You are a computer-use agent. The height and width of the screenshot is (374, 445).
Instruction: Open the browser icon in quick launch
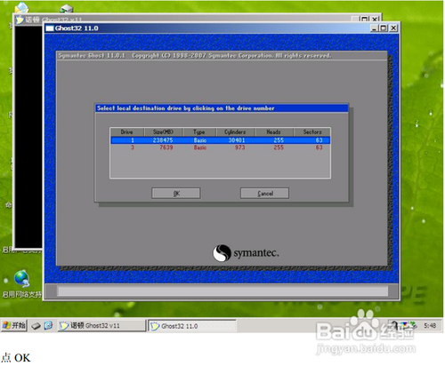tap(48, 326)
